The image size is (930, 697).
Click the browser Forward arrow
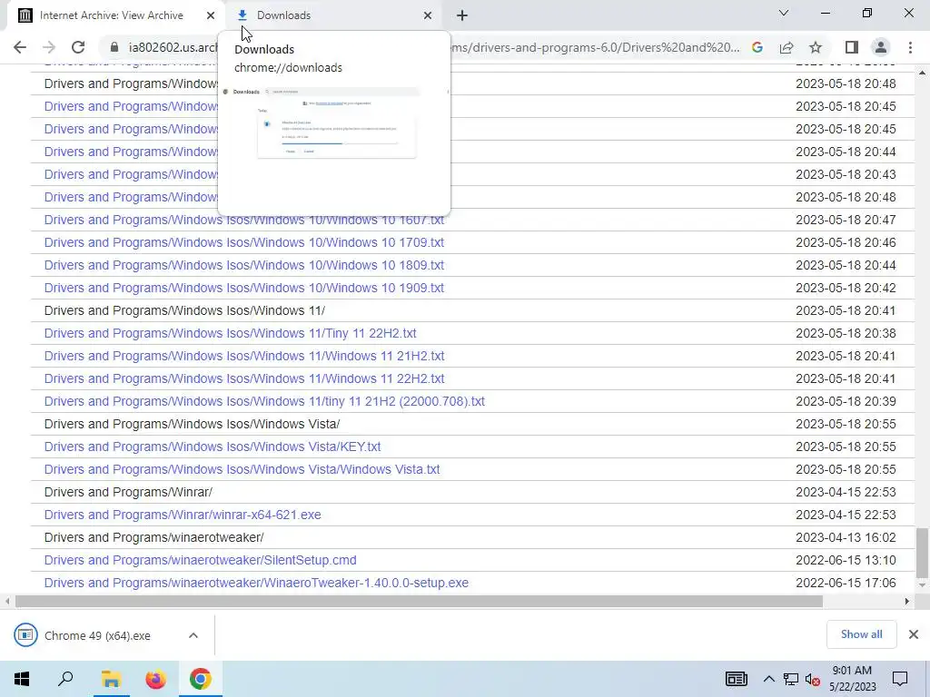[x=49, y=47]
